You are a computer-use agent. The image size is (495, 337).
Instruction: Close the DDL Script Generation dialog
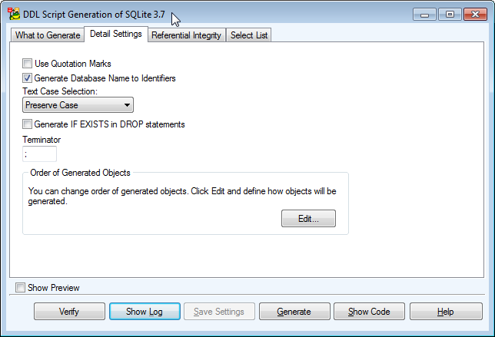(x=474, y=15)
